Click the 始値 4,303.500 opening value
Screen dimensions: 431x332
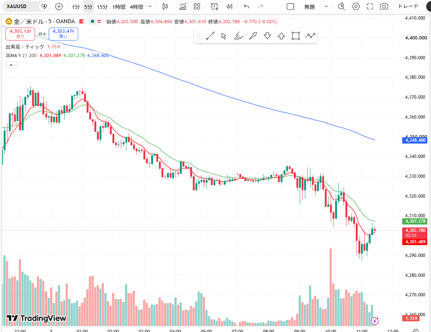(122, 22)
